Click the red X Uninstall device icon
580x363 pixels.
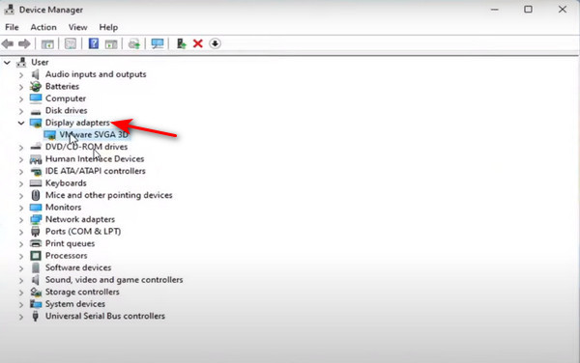198,44
